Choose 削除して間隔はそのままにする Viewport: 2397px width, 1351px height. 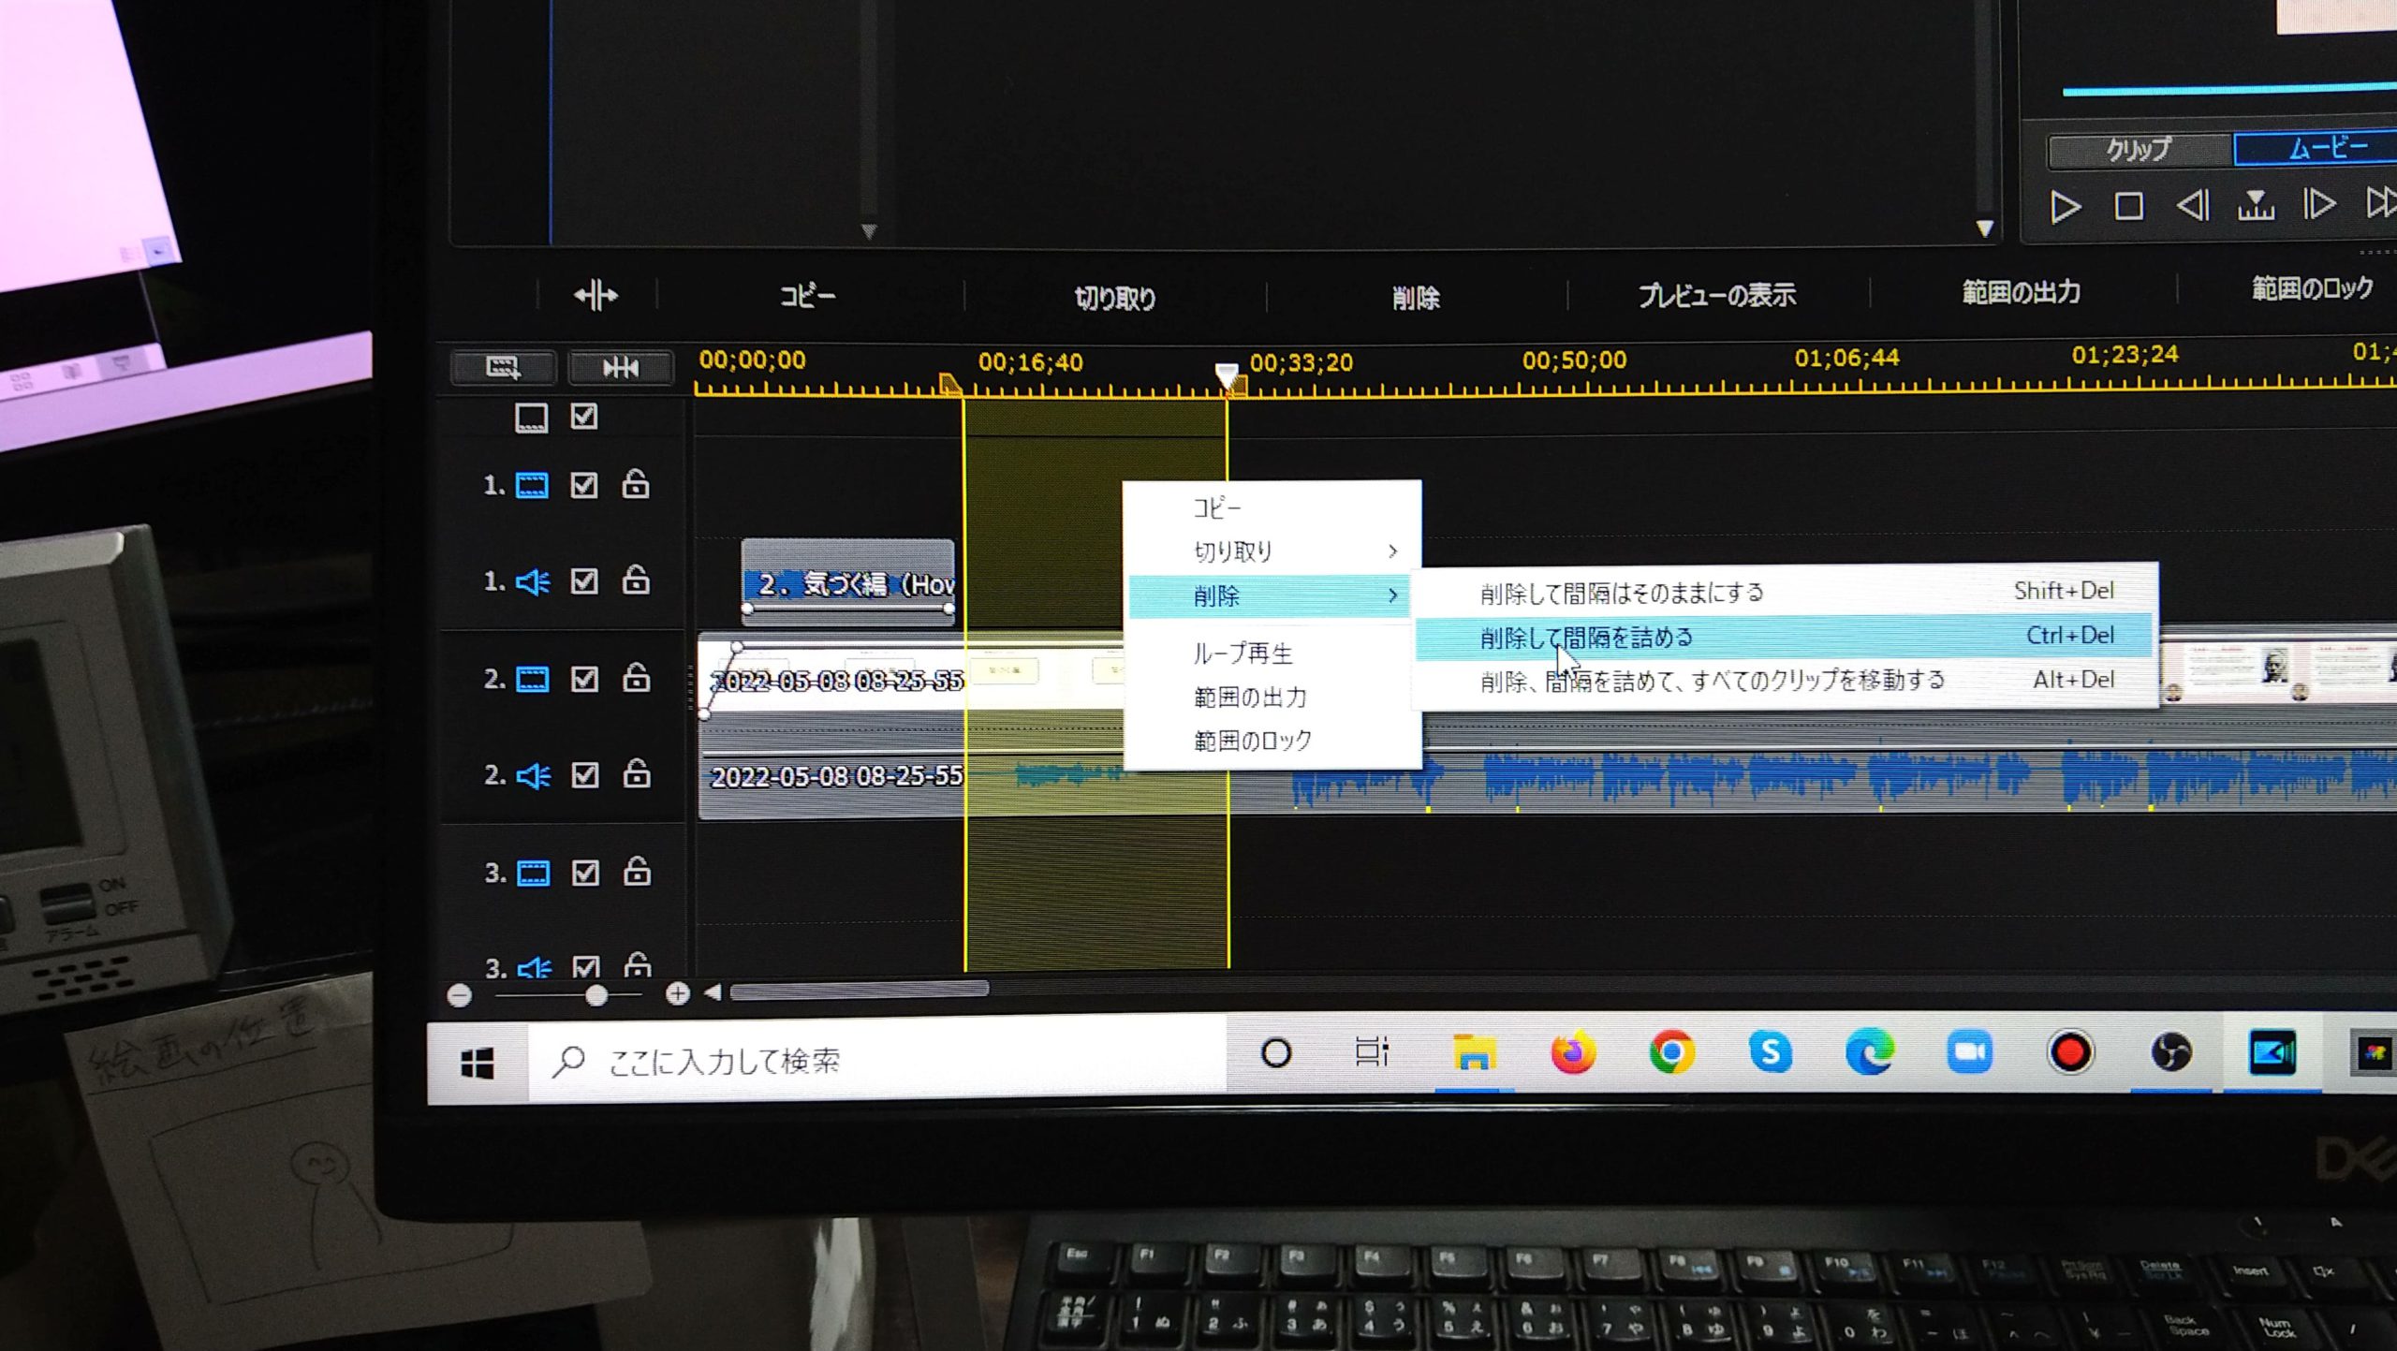[x=1786, y=592]
